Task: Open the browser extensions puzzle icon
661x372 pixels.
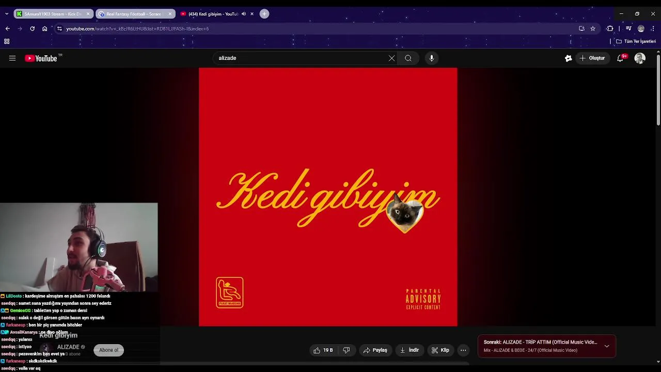Action: [x=610, y=28]
